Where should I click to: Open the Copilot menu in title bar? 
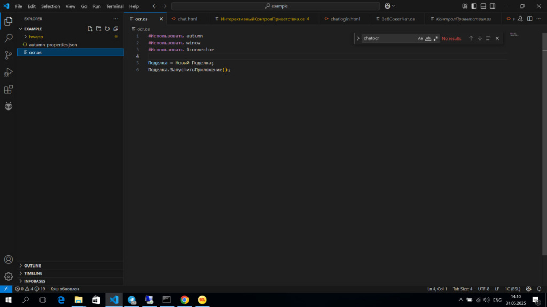(x=389, y=6)
